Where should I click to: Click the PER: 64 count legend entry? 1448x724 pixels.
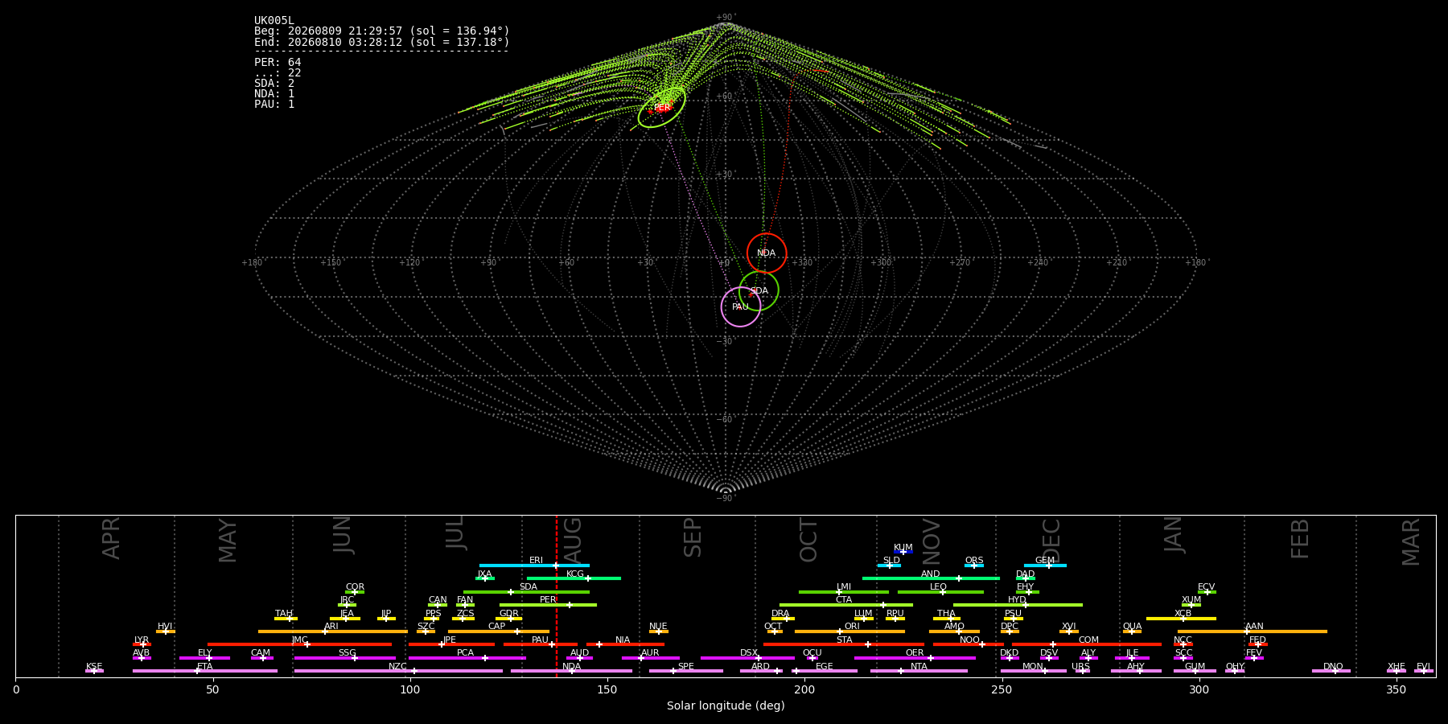coord(278,62)
